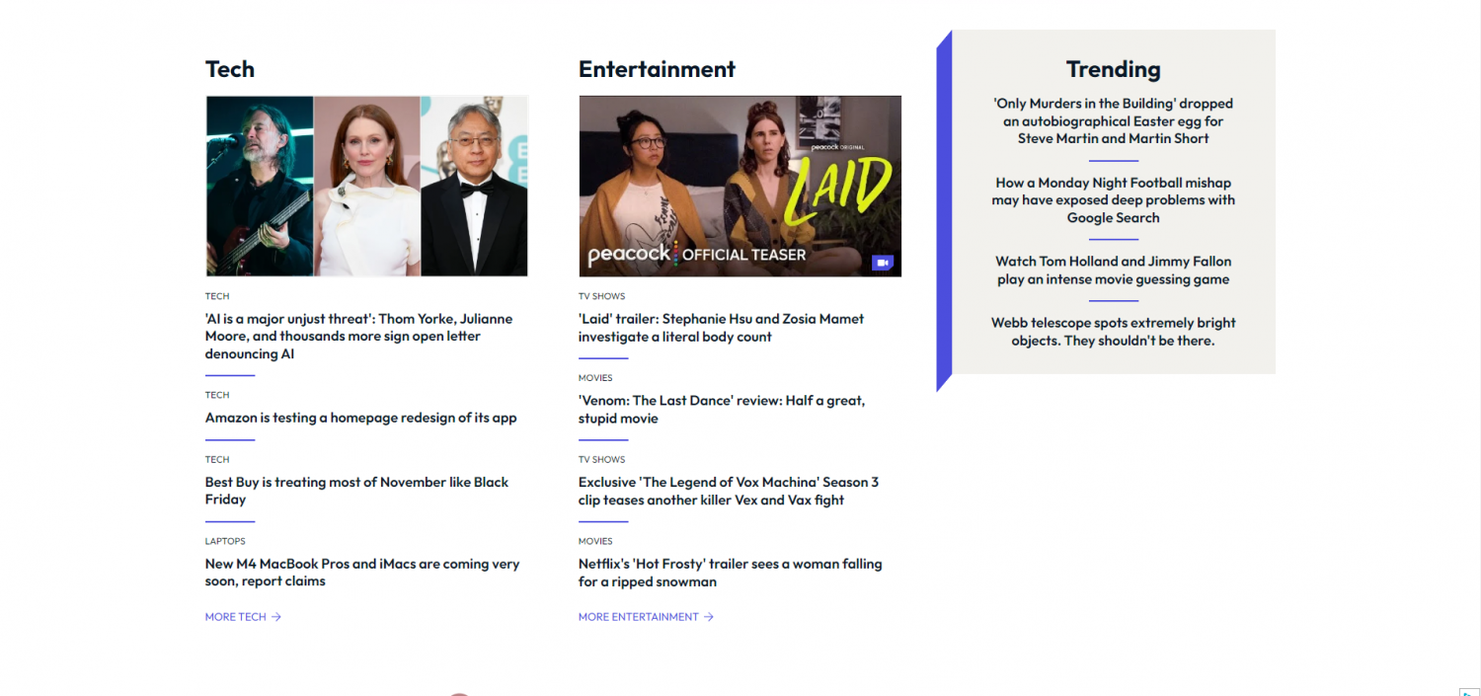Open trending Monday Night Football Google Search story
Screen dimensions: 1481x696
(x=1114, y=199)
